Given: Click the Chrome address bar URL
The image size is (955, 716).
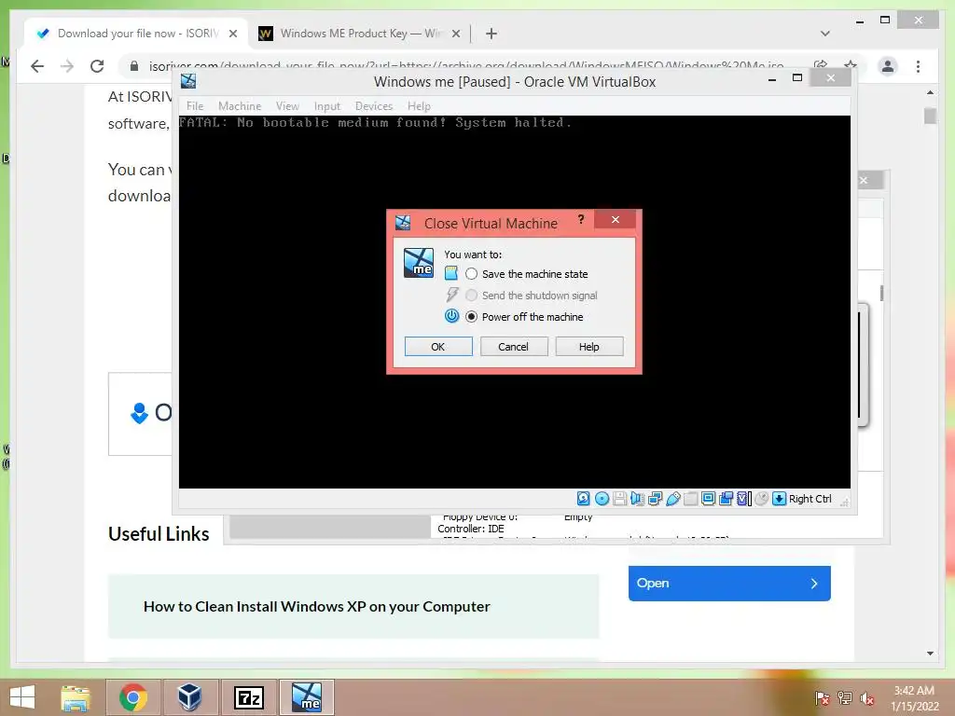Looking at the screenshot, I should pos(466,66).
